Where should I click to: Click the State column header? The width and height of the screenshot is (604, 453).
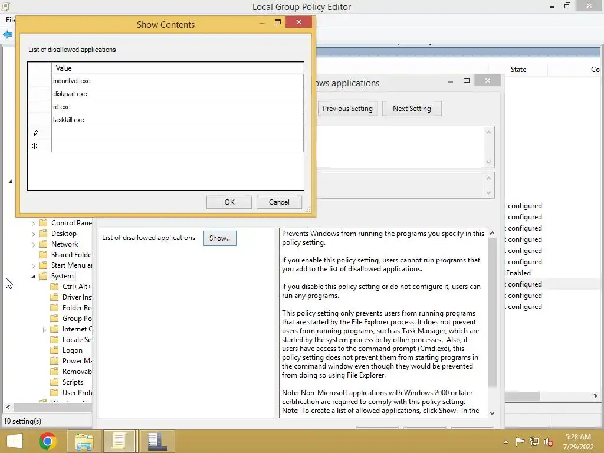(518, 70)
